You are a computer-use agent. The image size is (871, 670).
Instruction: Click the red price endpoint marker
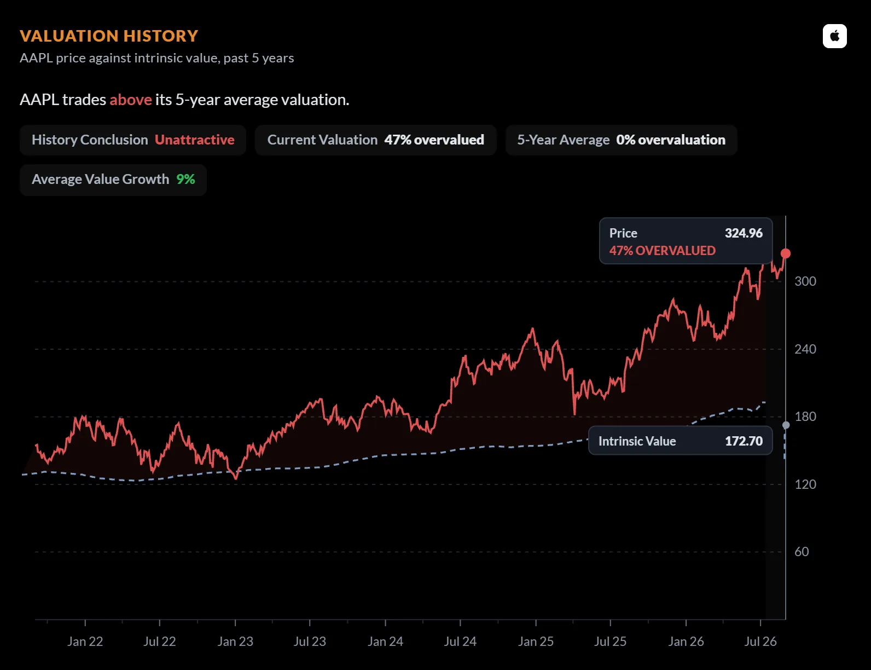786,253
